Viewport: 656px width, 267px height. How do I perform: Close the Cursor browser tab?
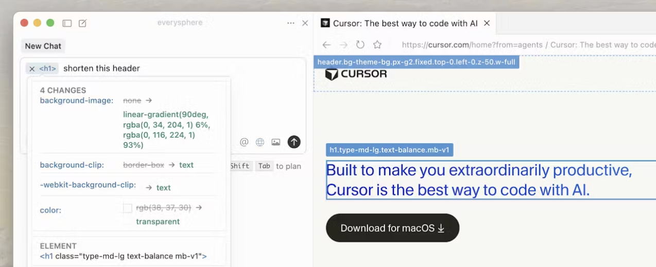487,23
